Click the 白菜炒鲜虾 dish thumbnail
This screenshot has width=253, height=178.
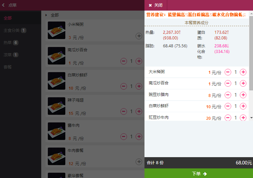(x=56, y=81)
